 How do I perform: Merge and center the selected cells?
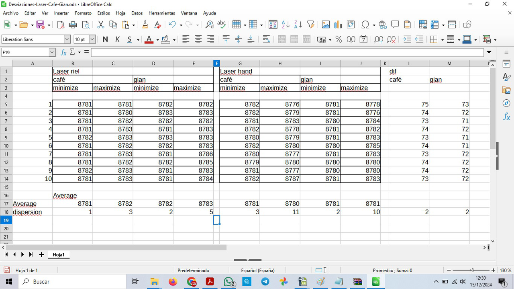(x=281, y=39)
